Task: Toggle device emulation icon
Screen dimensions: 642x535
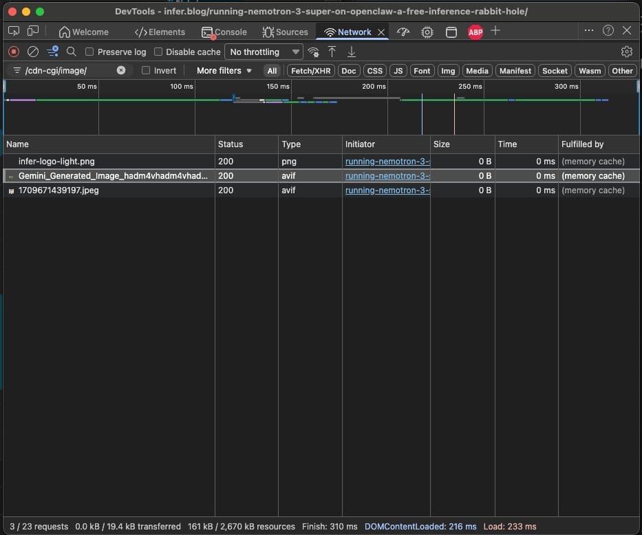Action: pos(33,31)
